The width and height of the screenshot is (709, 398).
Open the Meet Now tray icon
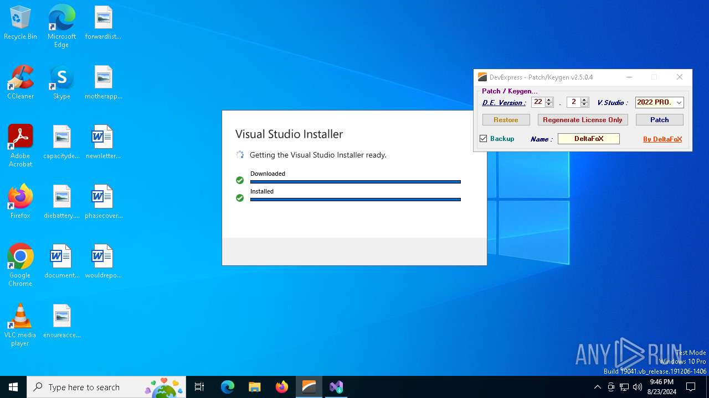point(611,387)
